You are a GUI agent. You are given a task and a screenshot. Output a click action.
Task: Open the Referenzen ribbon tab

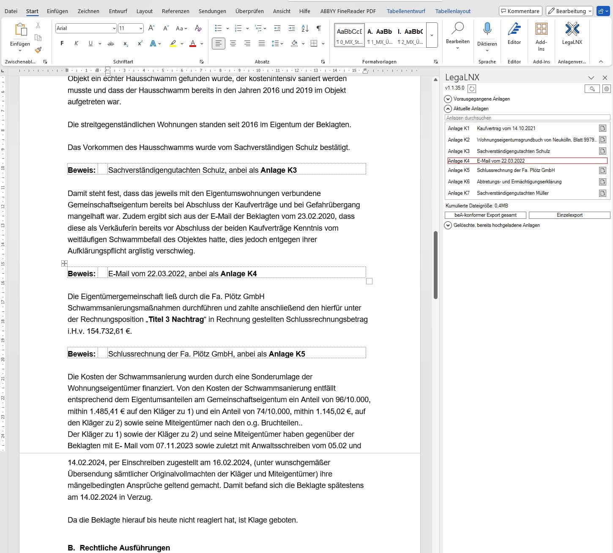[175, 11]
